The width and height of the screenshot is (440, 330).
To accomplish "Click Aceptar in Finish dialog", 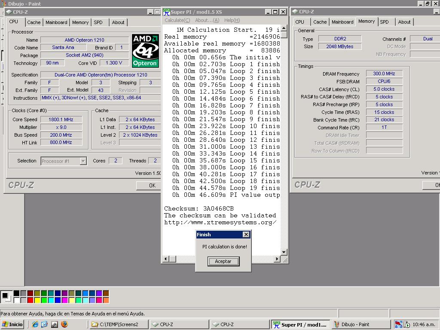I will (x=223, y=261).
